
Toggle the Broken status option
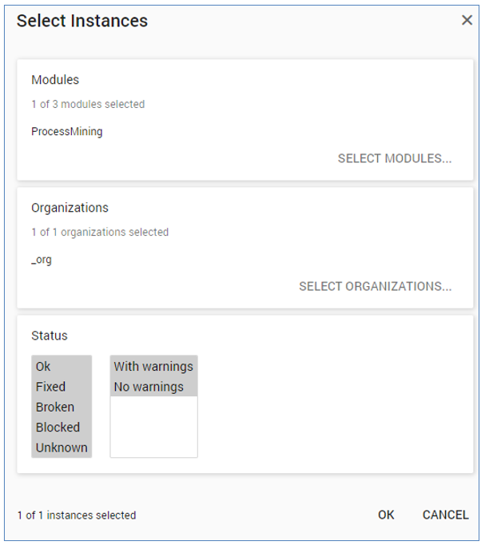click(x=54, y=407)
